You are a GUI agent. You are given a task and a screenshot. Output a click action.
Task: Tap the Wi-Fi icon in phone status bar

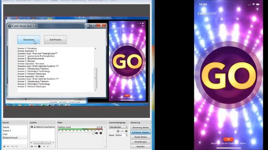(254, 5)
